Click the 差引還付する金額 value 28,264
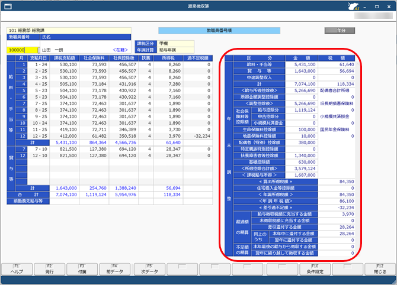The height and width of the screenshot is (285, 397). click(x=337, y=227)
